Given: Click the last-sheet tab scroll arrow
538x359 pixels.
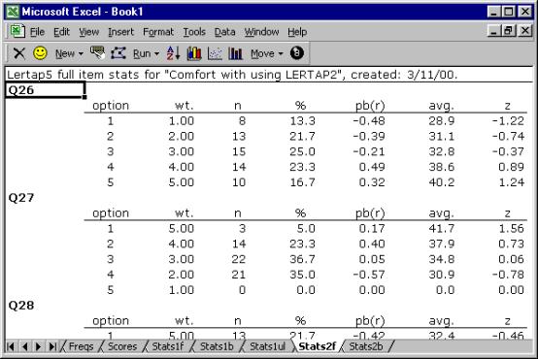Looking at the screenshot, I should coord(52,346).
